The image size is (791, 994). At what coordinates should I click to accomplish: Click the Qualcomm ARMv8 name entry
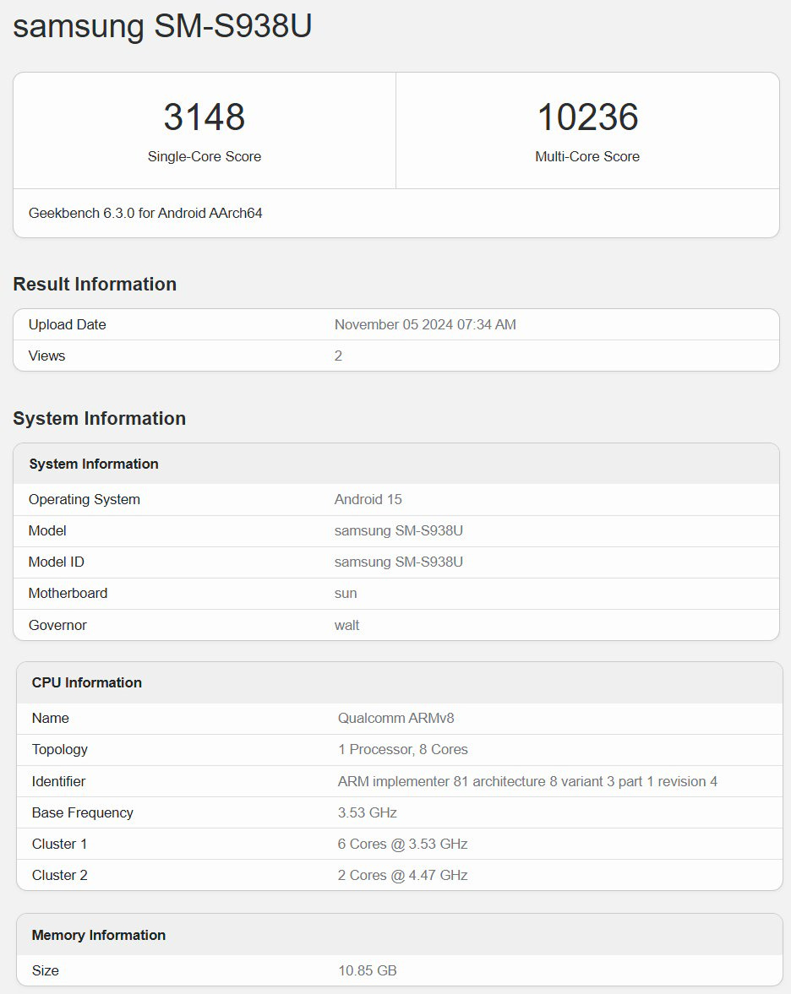click(x=394, y=718)
